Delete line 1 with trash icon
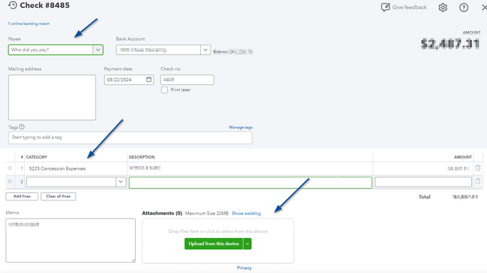The width and height of the screenshot is (487, 273). click(478, 168)
